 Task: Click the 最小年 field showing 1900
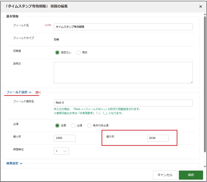coord(65,138)
